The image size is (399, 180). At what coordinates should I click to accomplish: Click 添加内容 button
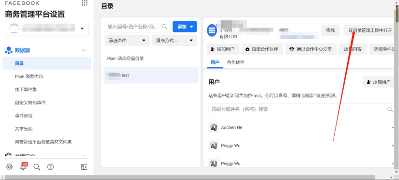pos(353,49)
